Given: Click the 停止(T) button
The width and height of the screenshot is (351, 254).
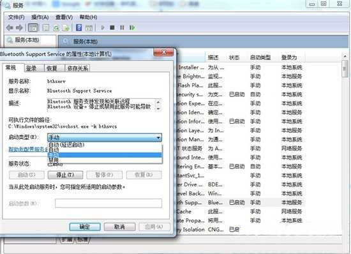Looking at the screenshot, I should pos(65,175).
